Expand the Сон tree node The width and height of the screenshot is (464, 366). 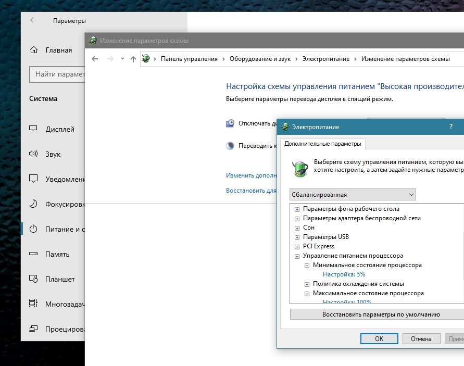[297, 228]
